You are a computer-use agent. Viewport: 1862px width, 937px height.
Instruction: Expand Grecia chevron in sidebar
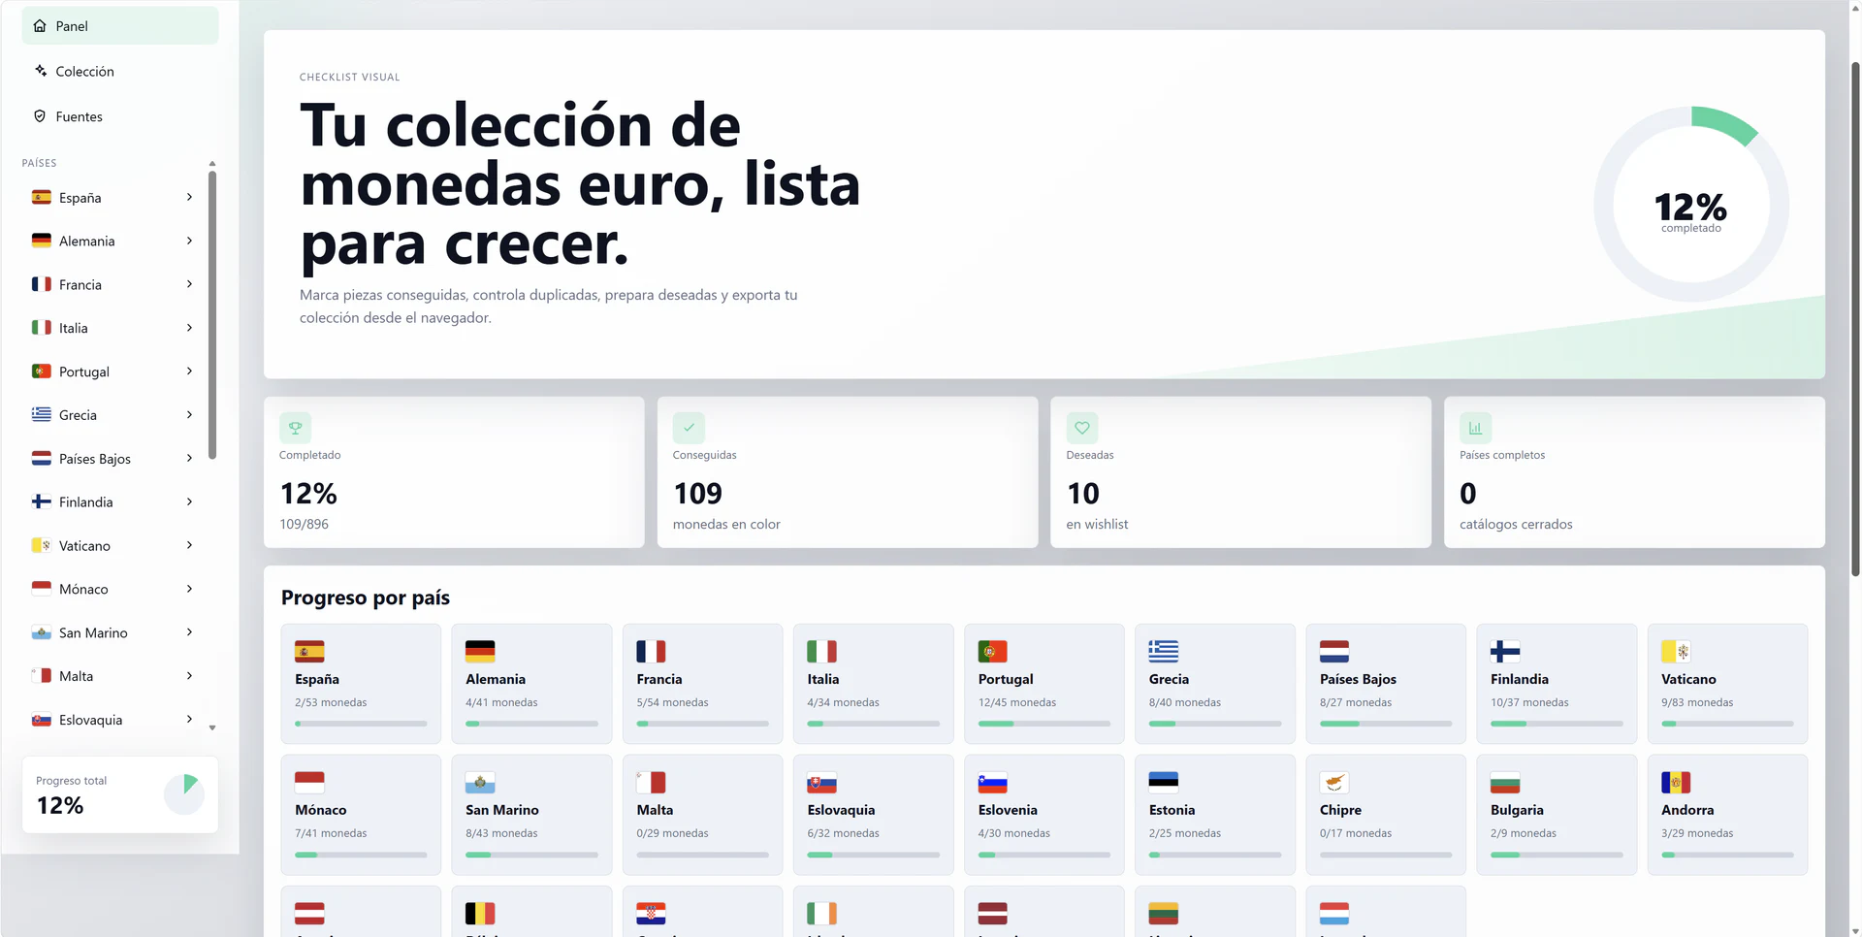(x=189, y=415)
